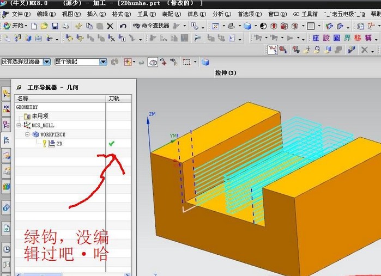Viewport: 381px width, 276px height.
Task: Click the Undo arrow icon
Action: pyautogui.click(x=123, y=26)
